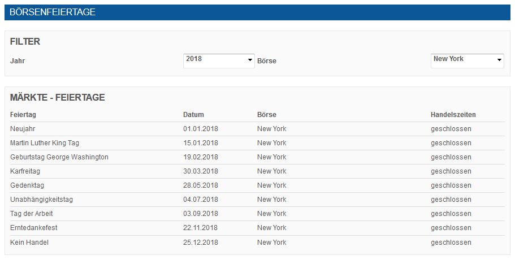This screenshot has height=264, width=515.
Task: Open the Jahr dropdown showing 2018
Action: (x=219, y=60)
